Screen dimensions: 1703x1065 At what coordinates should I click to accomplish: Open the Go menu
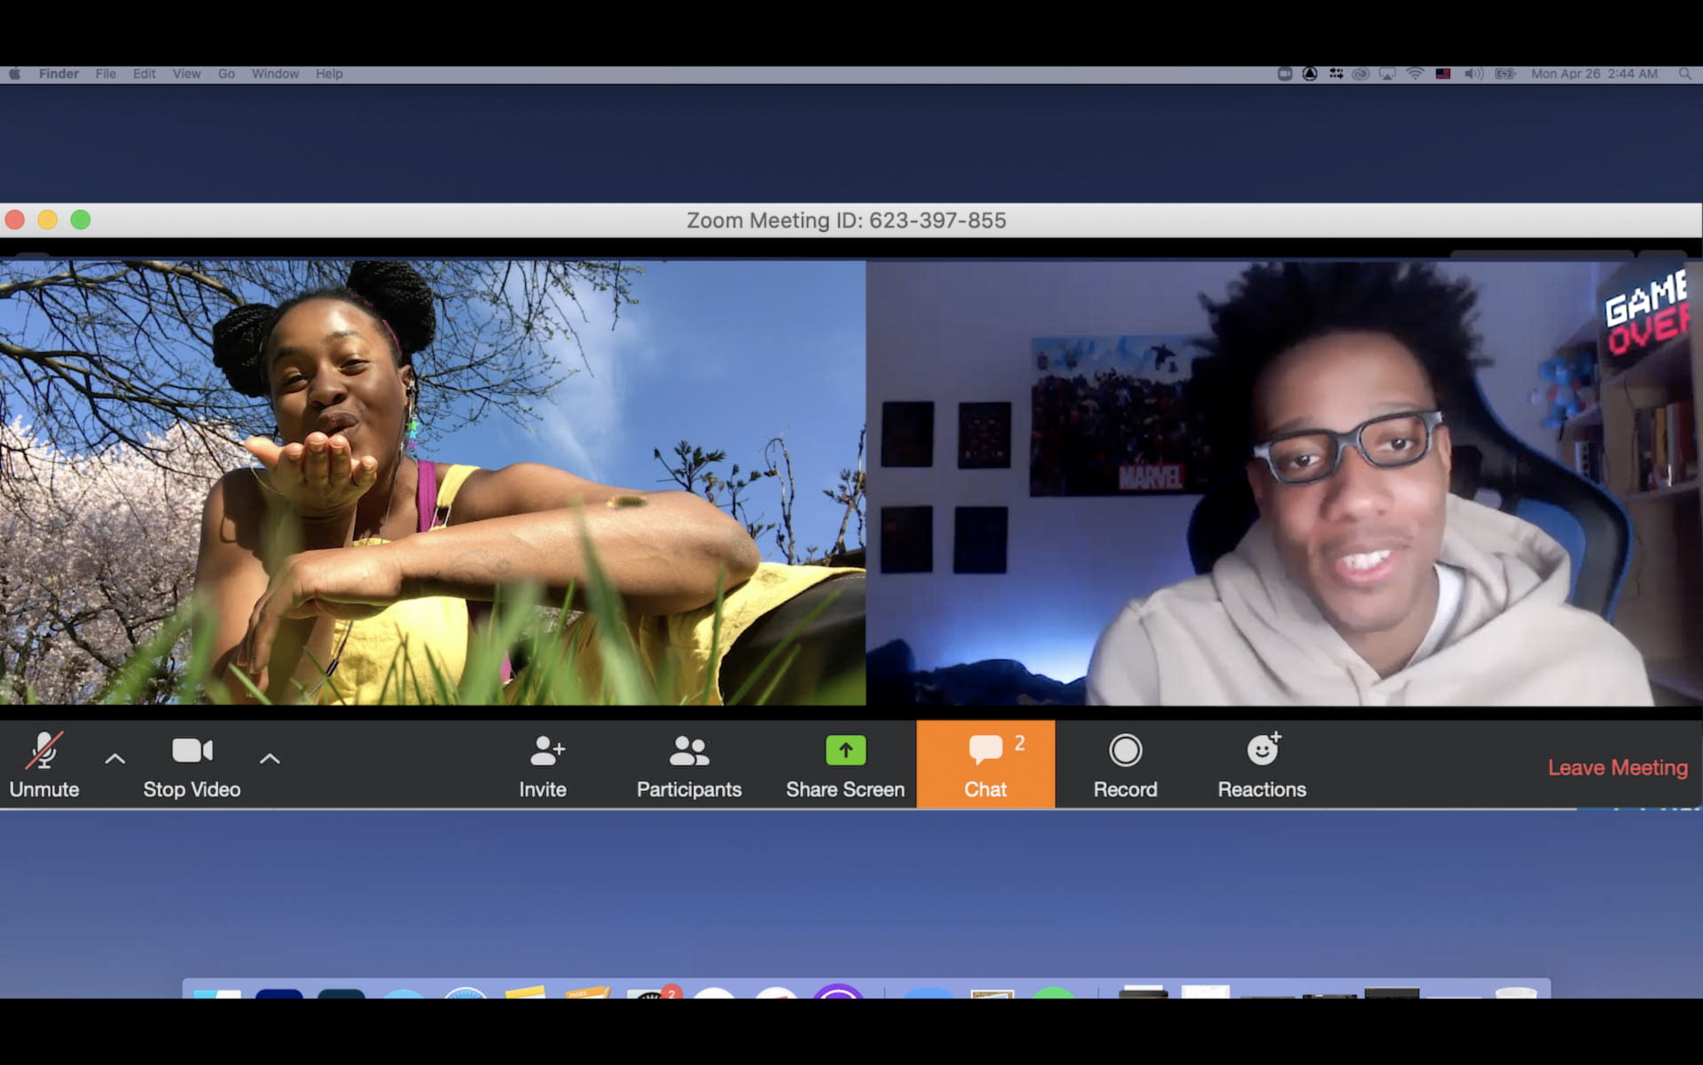point(226,74)
